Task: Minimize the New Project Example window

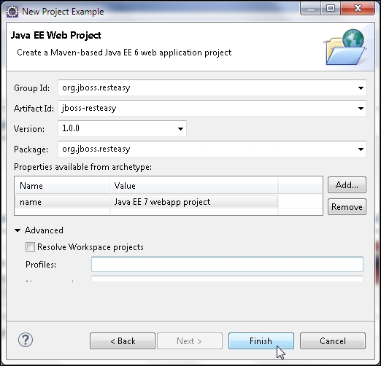Action: [311, 9]
